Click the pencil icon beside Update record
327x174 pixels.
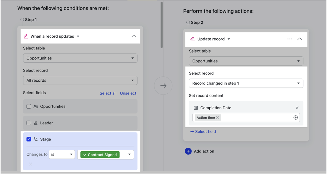(x=192, y=39)
